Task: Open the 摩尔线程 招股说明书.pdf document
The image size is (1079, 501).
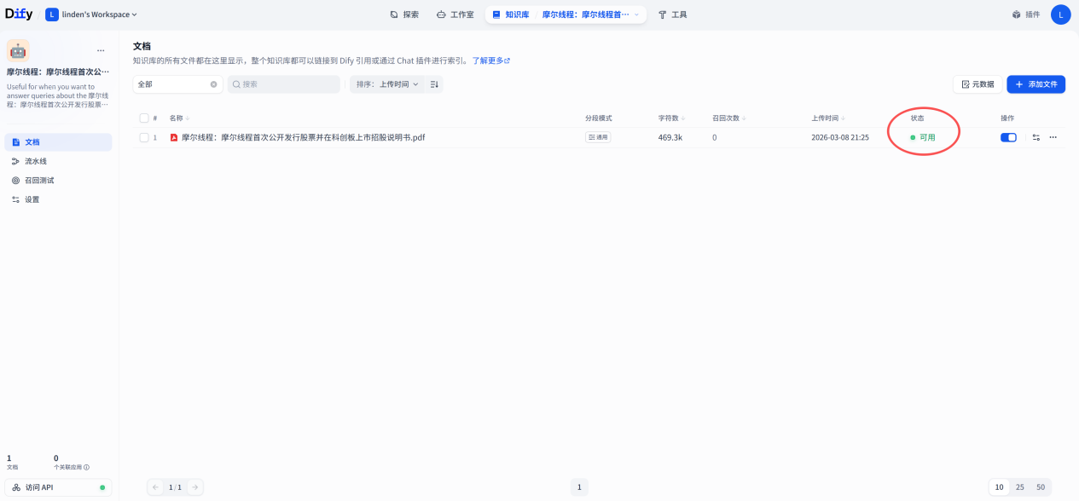Action: pos(303,137)
